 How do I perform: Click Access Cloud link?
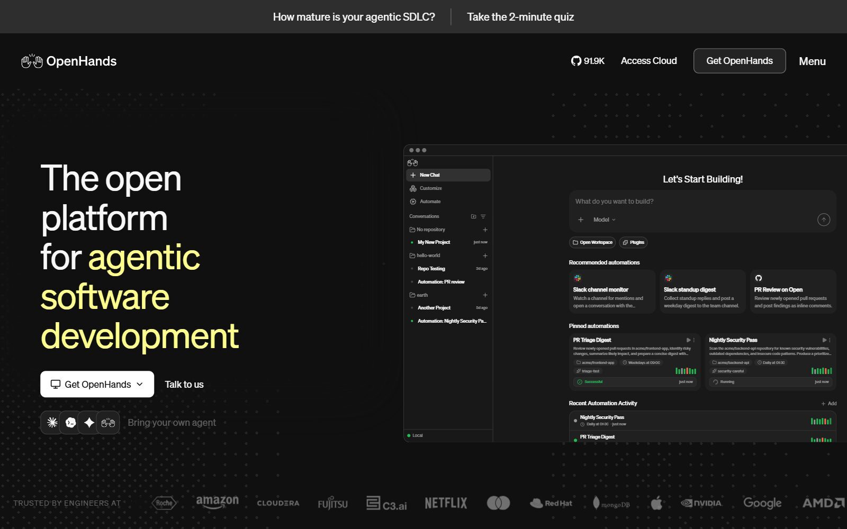[648, 61]
